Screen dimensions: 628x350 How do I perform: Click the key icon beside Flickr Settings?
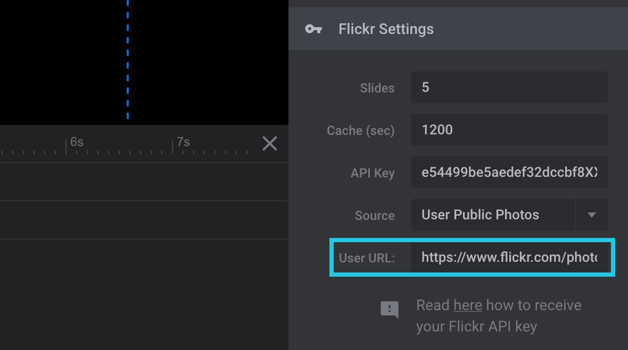[313, 29]
